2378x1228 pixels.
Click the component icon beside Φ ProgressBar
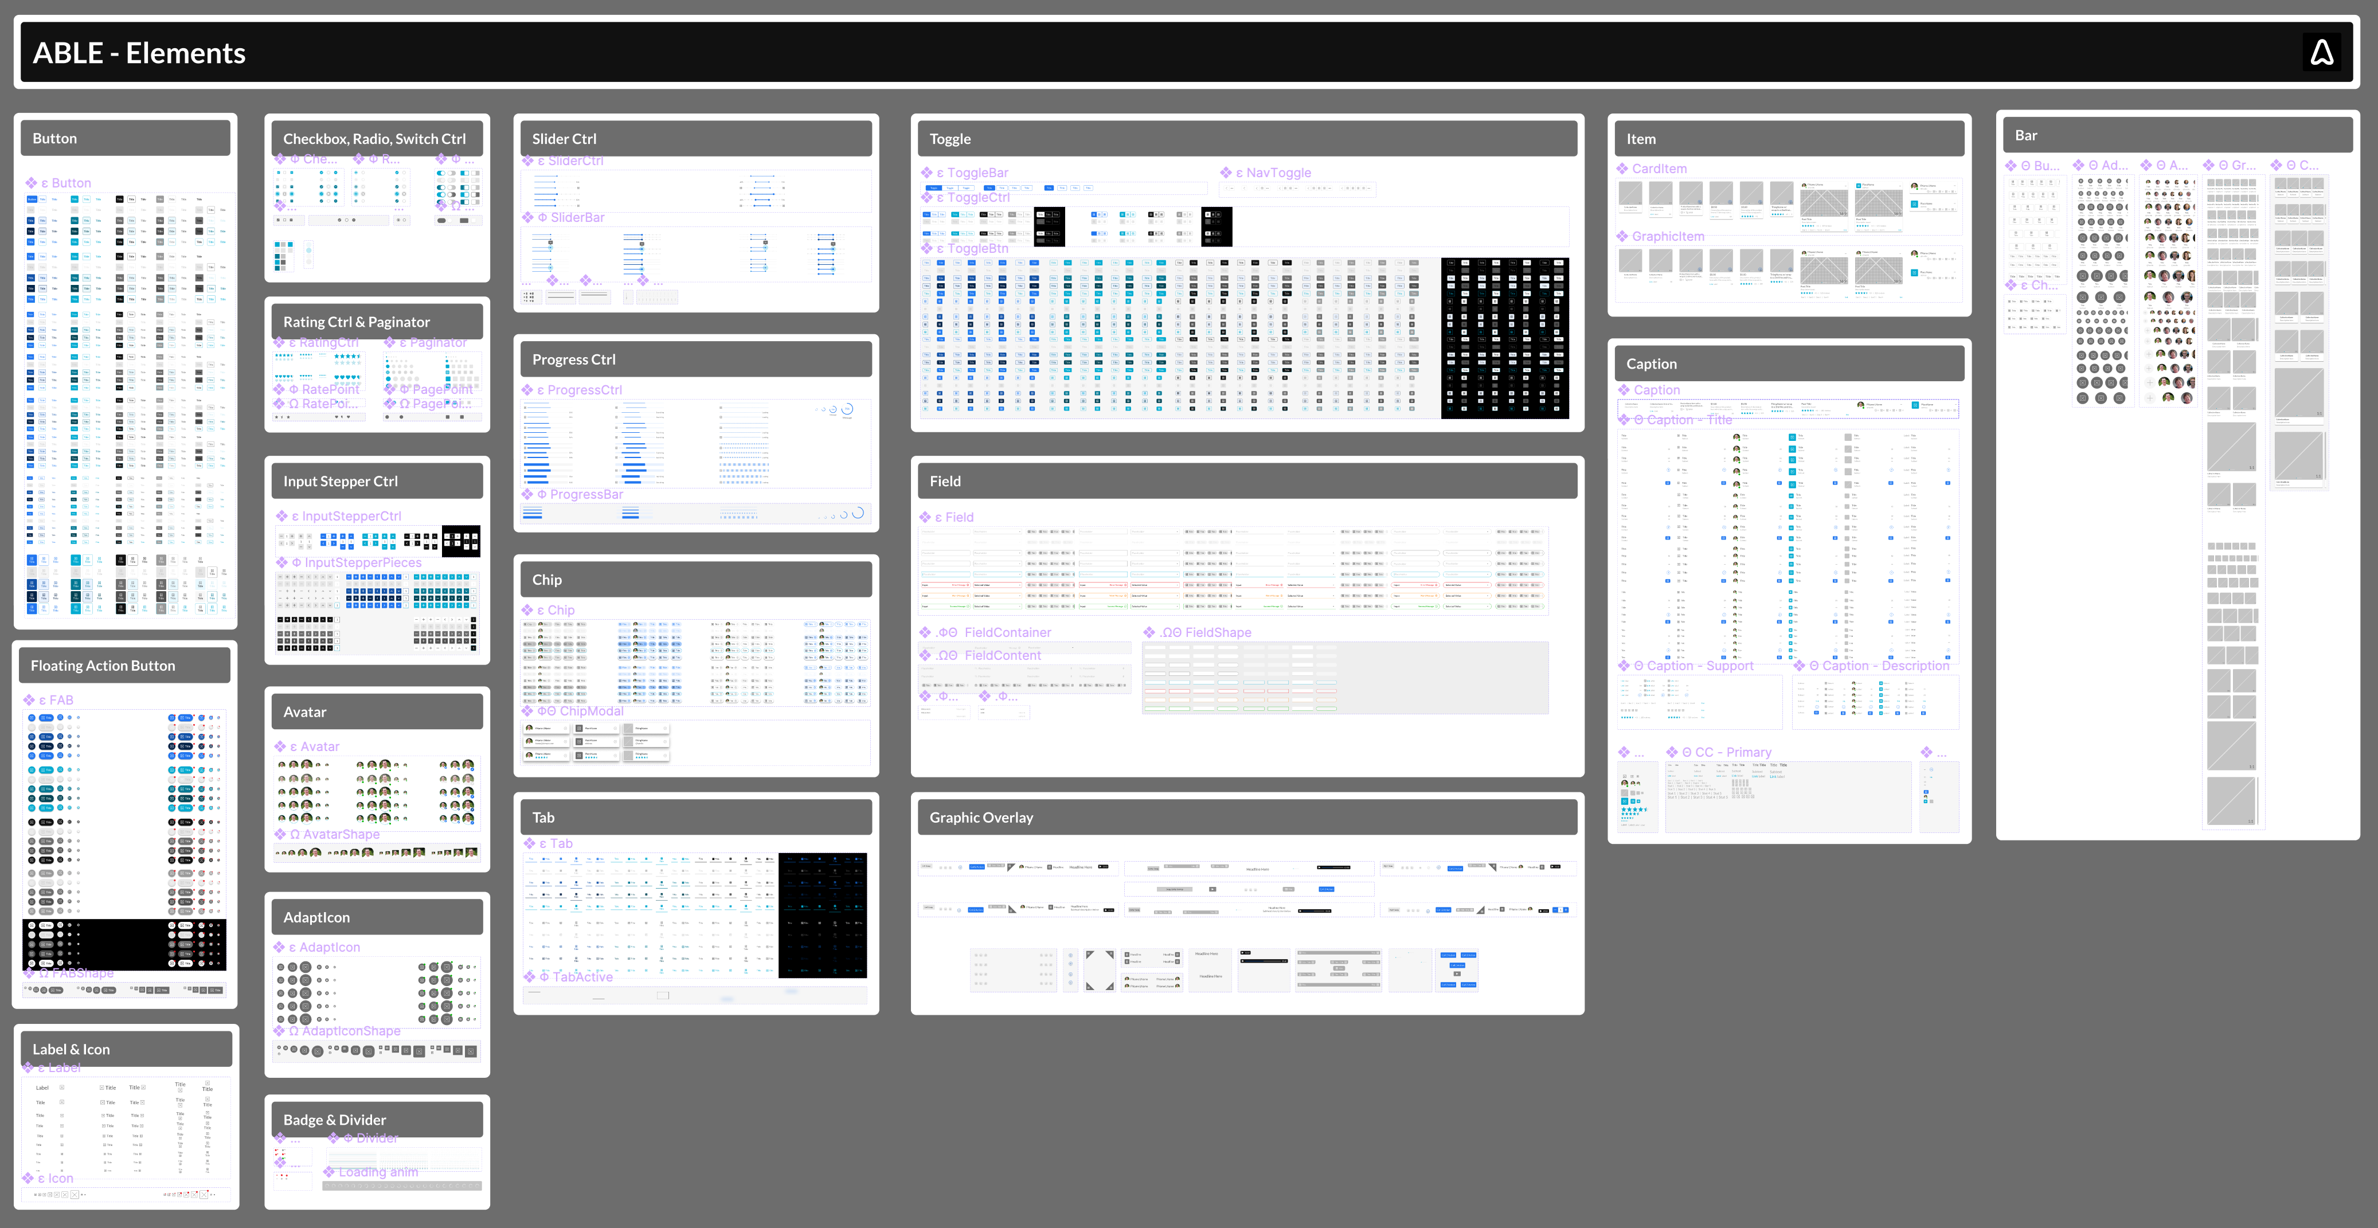528,494
